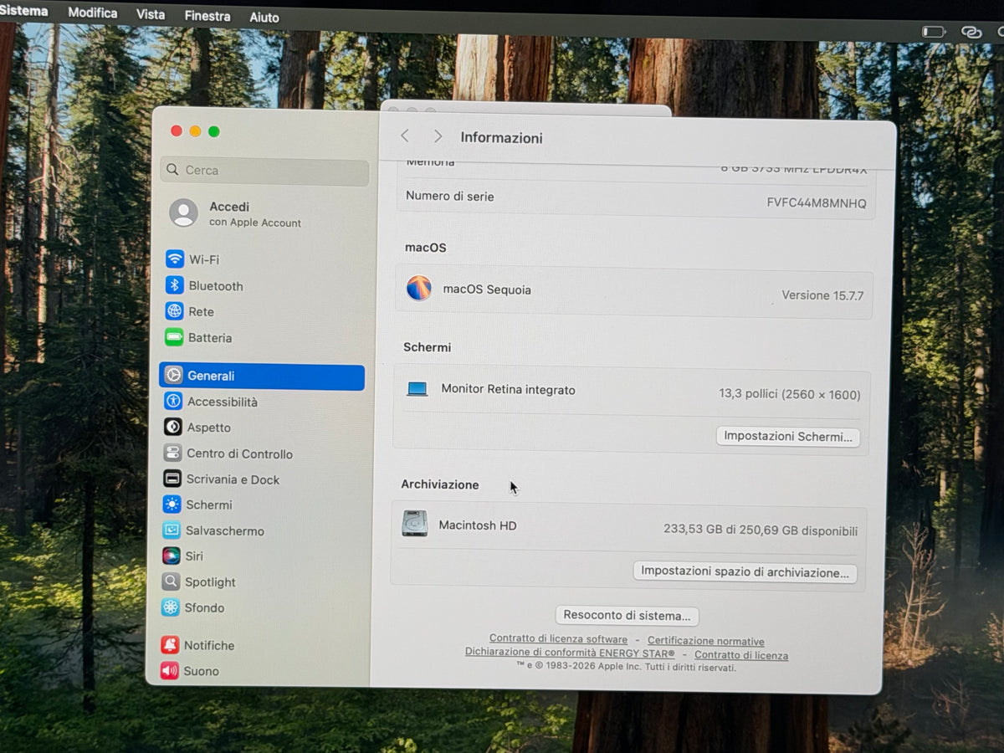Click the yellow minimize button
Screen dimensions: 1004x753
pos(195,131)
